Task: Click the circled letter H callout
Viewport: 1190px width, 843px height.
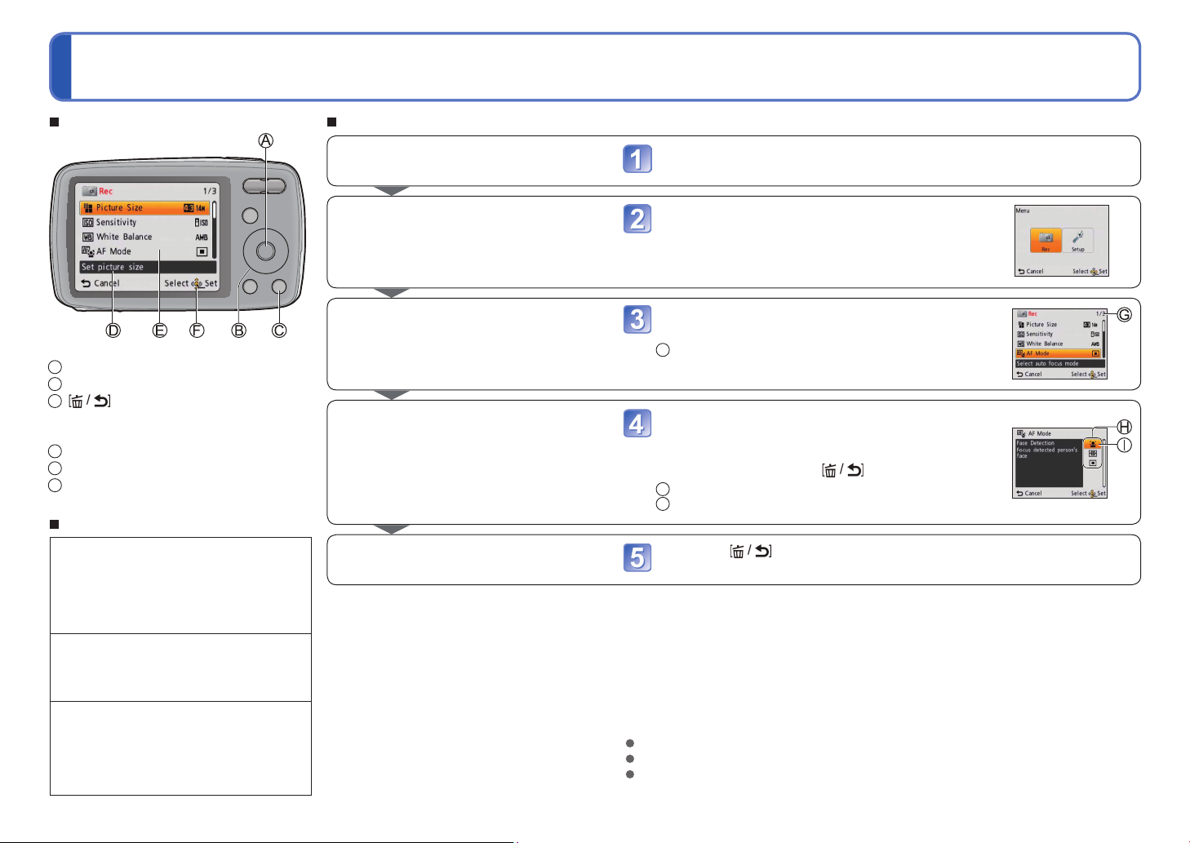Action: coord(1124,427)
